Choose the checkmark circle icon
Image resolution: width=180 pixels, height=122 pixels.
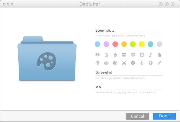(x=133, y=63)
